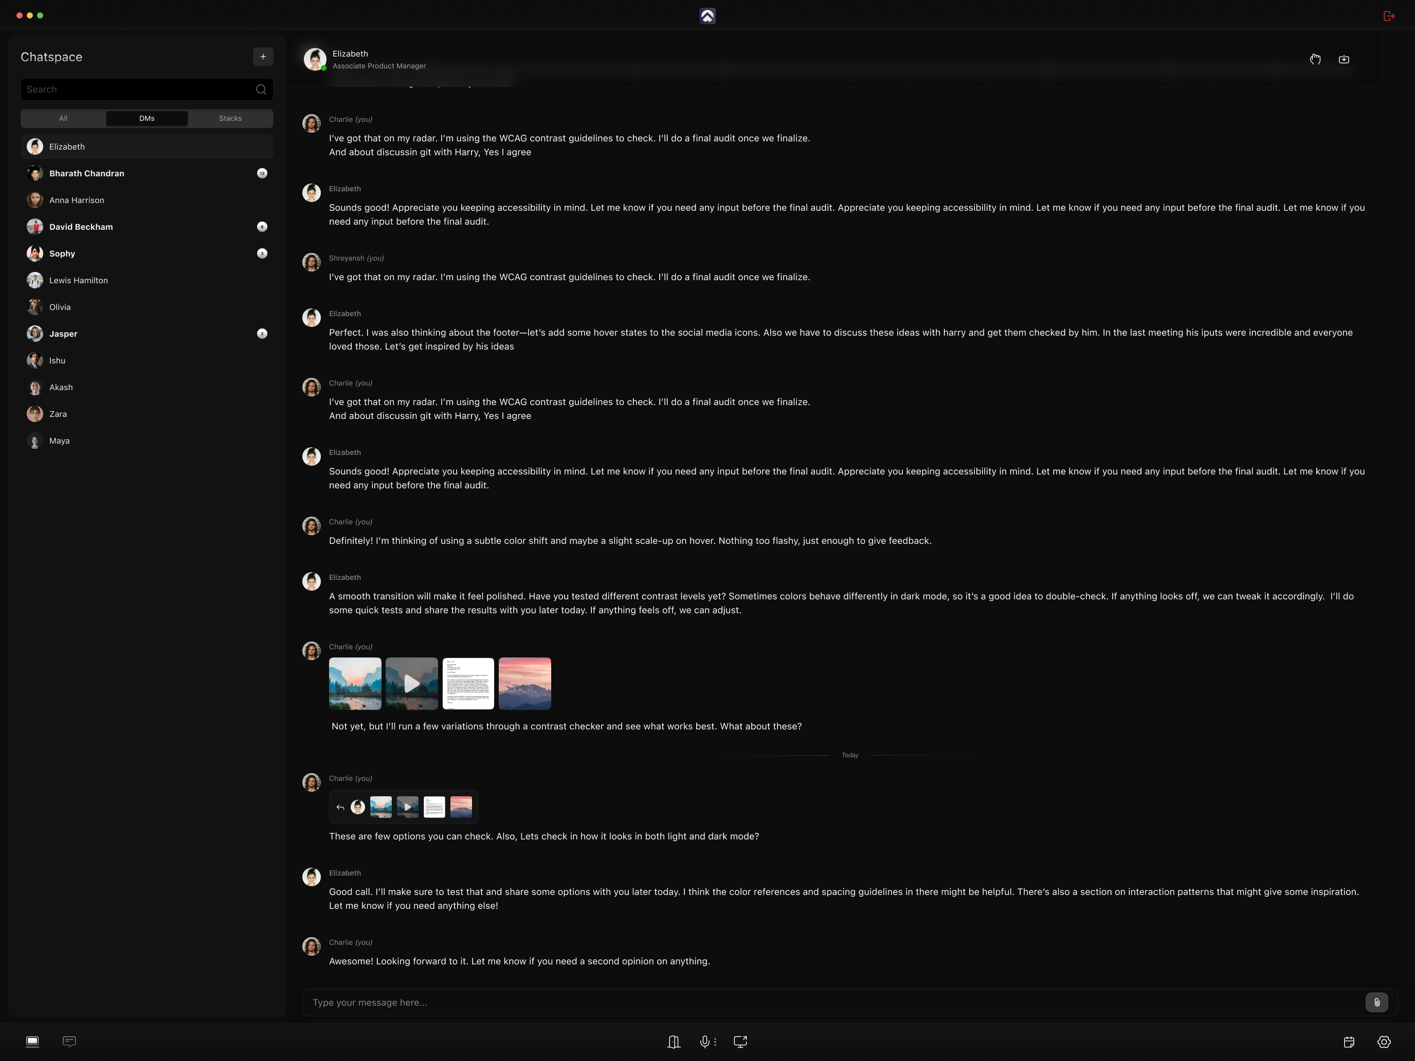This screenshot has height=1061, width=1415.
Task: Open Anna Harrison's chat
Action: 147,200
